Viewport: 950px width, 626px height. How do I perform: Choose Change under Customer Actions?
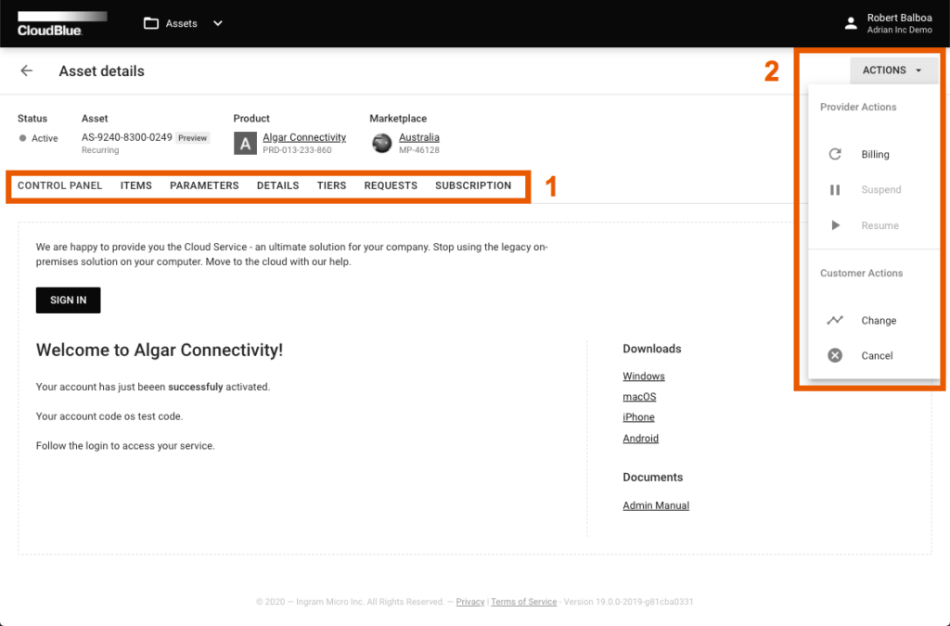[879, 321]
